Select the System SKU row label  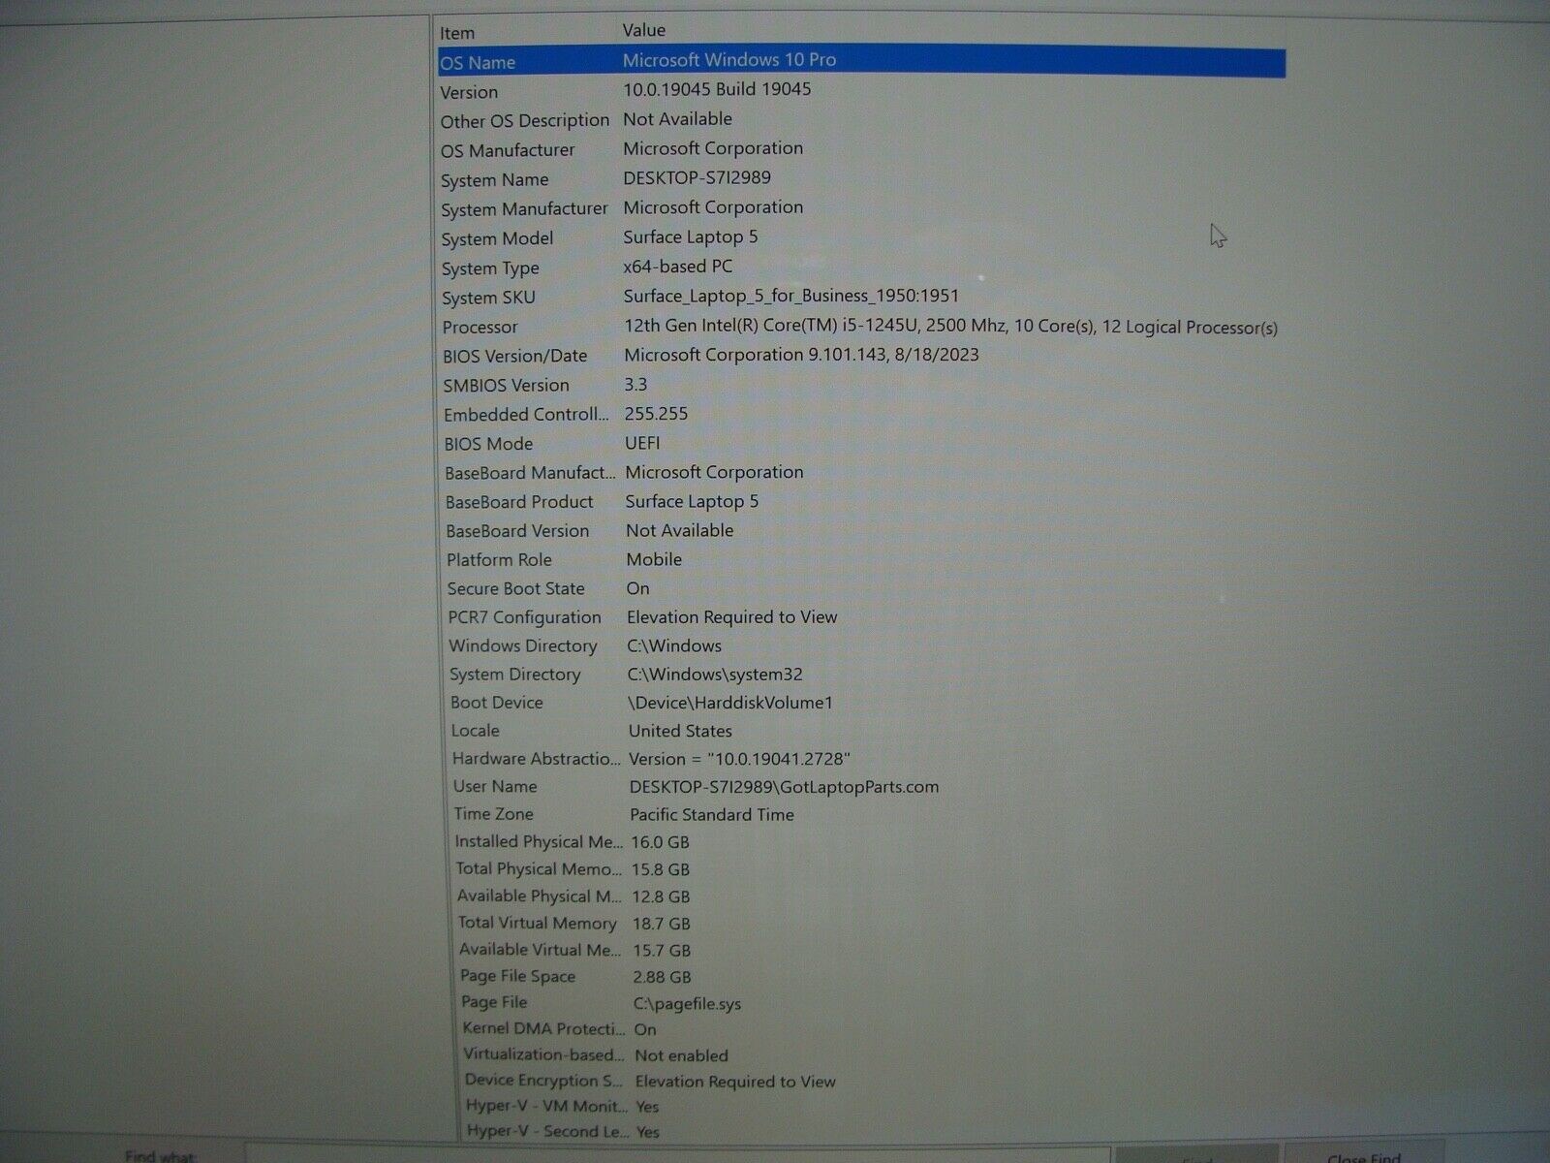[488, 299]
